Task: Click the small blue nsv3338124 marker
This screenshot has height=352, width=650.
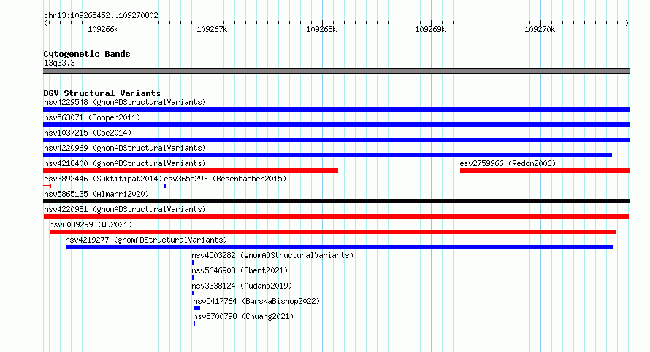Action: 193,293
